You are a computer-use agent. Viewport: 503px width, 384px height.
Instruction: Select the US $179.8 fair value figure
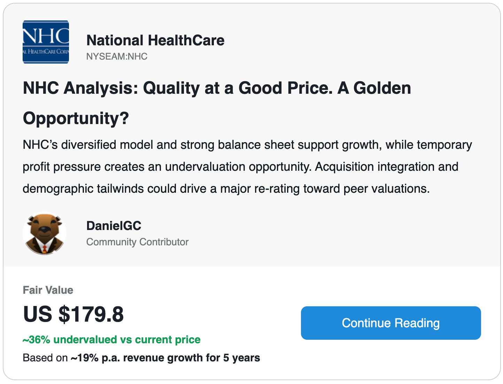click(x=73, y=314)
